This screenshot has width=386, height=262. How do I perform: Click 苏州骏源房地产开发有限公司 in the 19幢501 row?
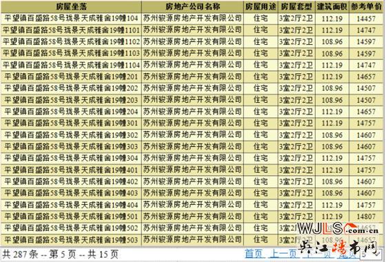click(x=192, y=216)
